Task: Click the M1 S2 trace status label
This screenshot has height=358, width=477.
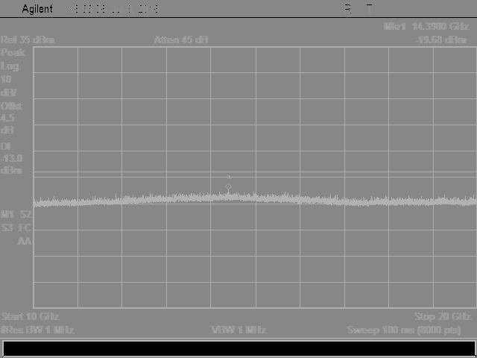Action: [x=16, y=215]
